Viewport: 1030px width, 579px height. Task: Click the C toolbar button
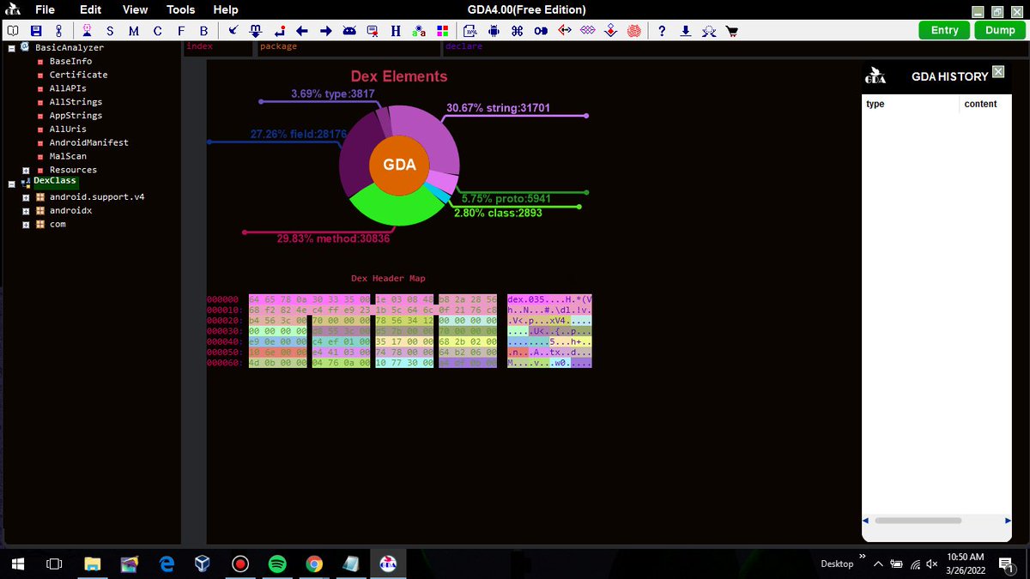click(x=157, y=31)
